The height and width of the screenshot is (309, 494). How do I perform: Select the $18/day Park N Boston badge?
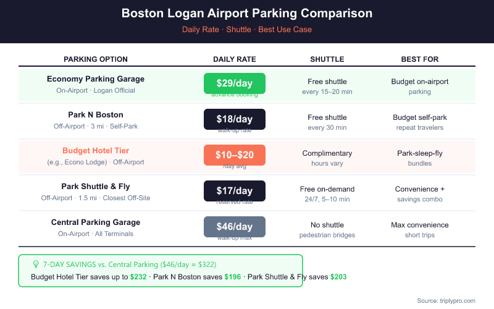click(x=234, y=119)
